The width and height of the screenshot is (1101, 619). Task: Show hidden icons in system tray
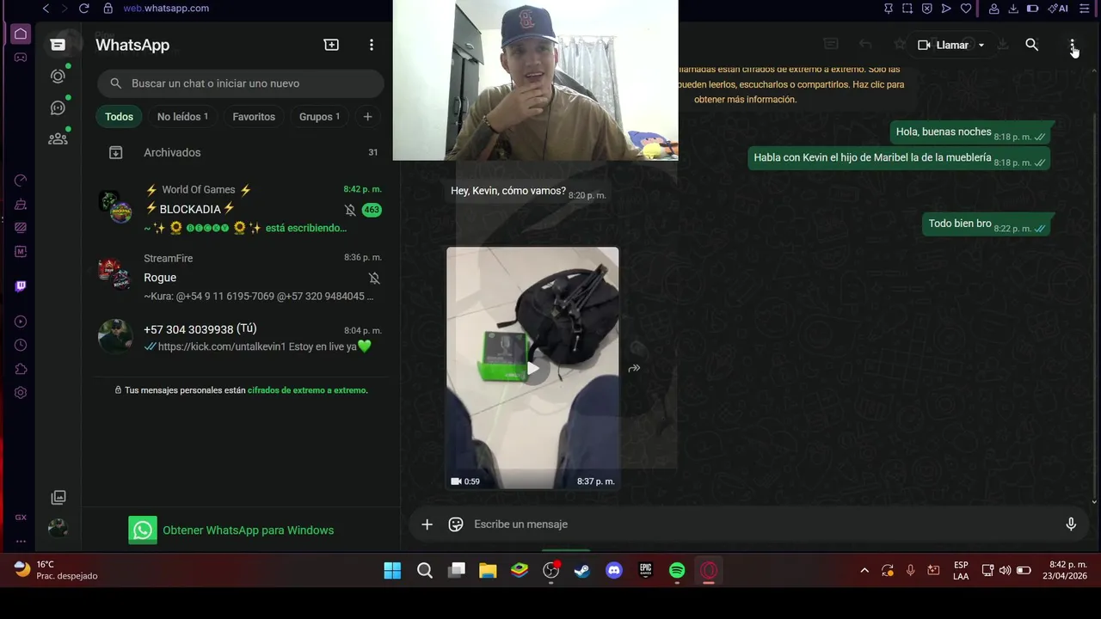(864, 570)
